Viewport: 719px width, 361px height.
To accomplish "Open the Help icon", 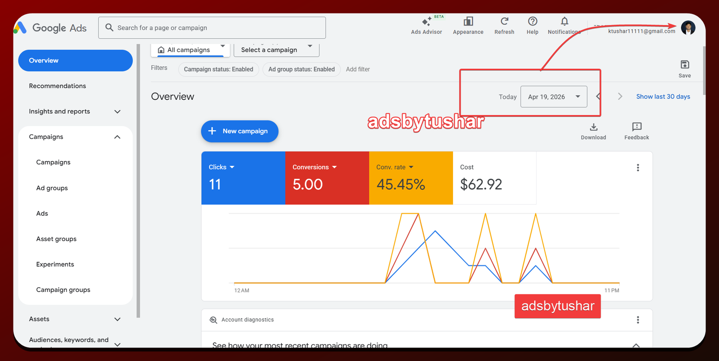I will 533,26.
